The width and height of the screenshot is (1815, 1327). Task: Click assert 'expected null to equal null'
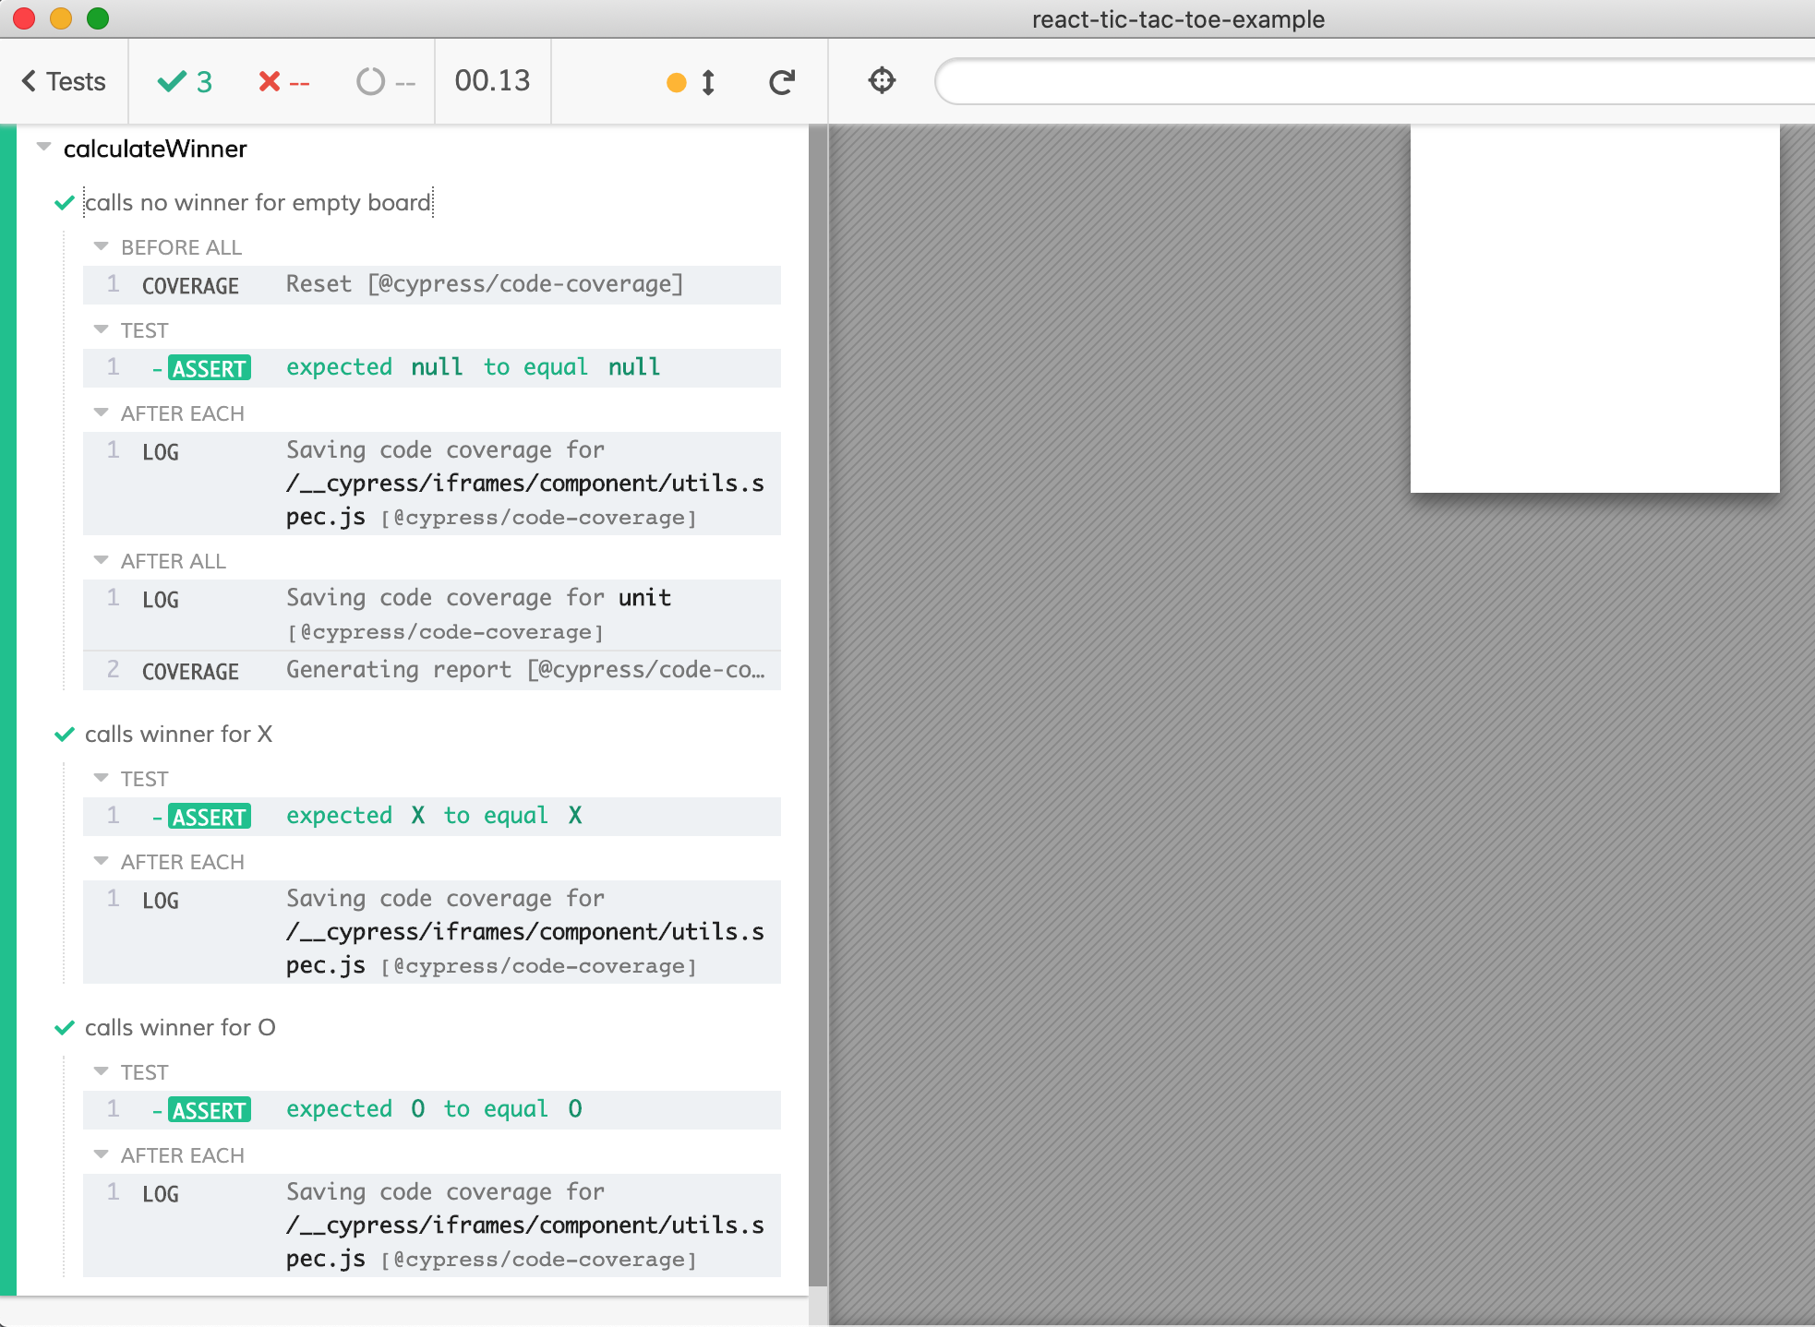click(432, 368)
